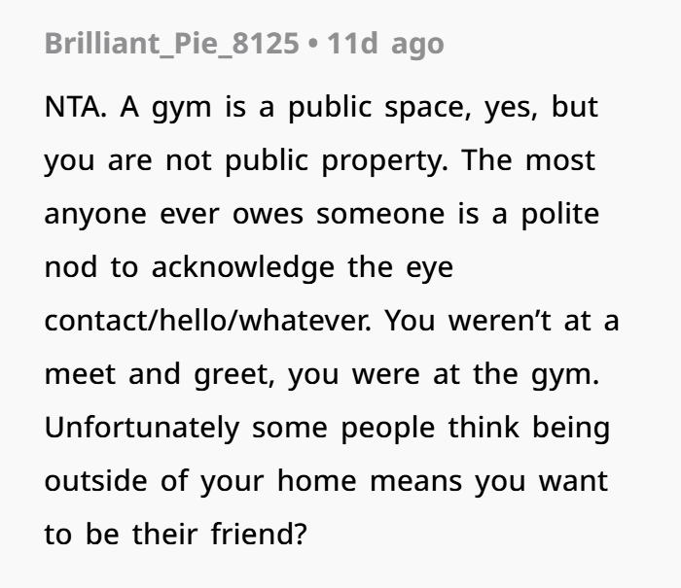Select the phrase "public space" in first line
This screenshot has height=588, width=681.
(x=379, y=108)
